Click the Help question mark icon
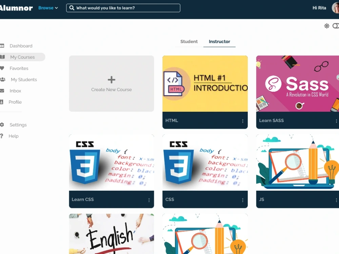Image resolution: width=339 pixels, height=254 pixels. point(1,136)
